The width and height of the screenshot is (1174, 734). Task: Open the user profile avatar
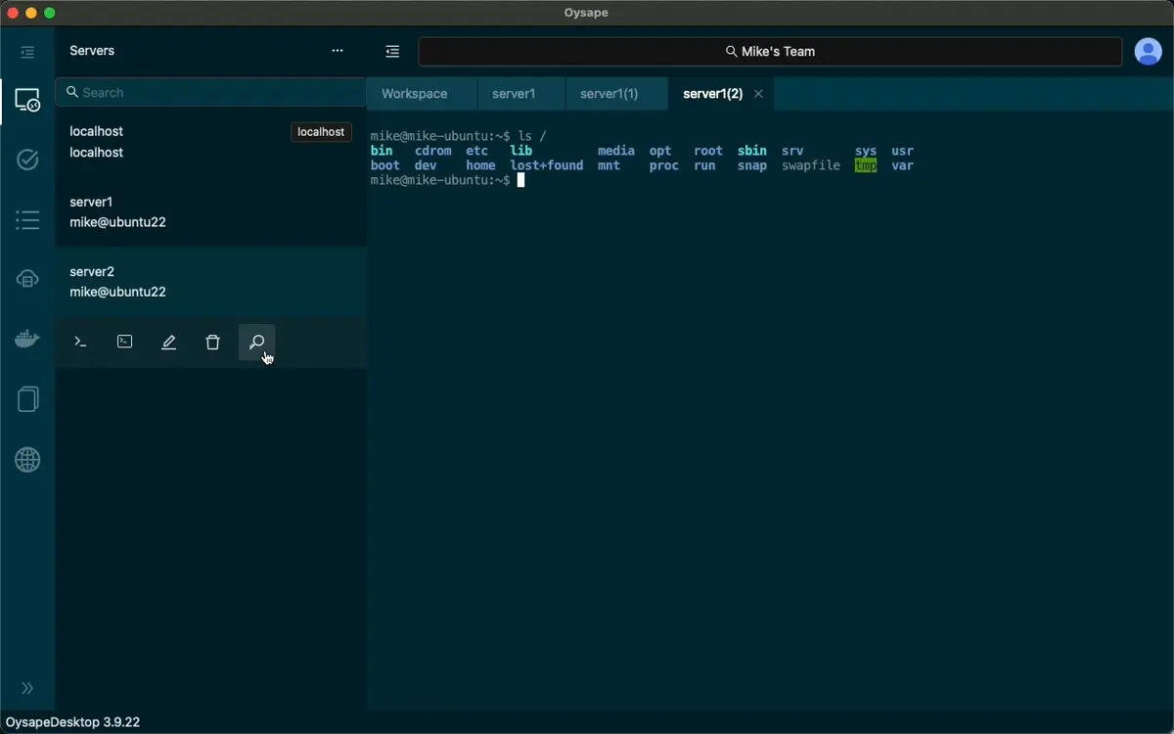pyautogui.click(x=1148, y=51)
